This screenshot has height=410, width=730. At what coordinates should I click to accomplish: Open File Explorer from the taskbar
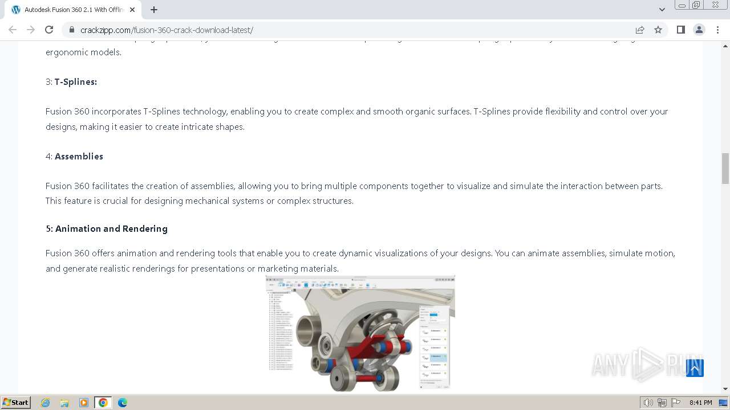pos(64,403)
